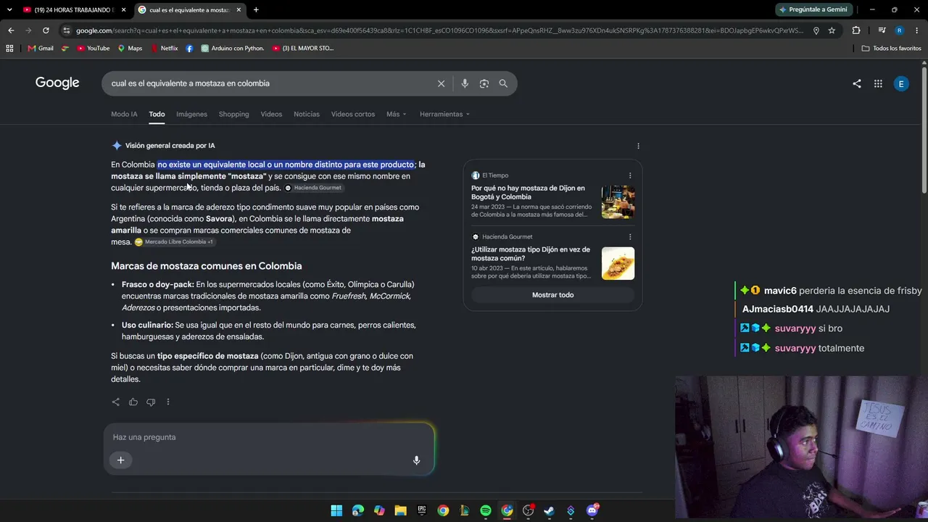Open a new browser tab
The width and height of the screenshot is (928, 522).
[256, 10]
